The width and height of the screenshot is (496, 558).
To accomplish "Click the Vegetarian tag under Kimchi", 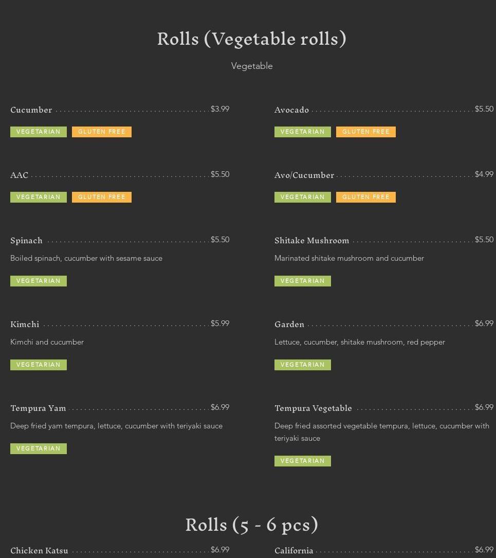I will pos(39,365).
